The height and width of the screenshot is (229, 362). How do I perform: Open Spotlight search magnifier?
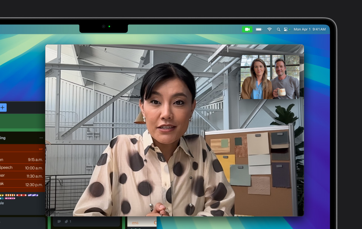coord(278,29)
